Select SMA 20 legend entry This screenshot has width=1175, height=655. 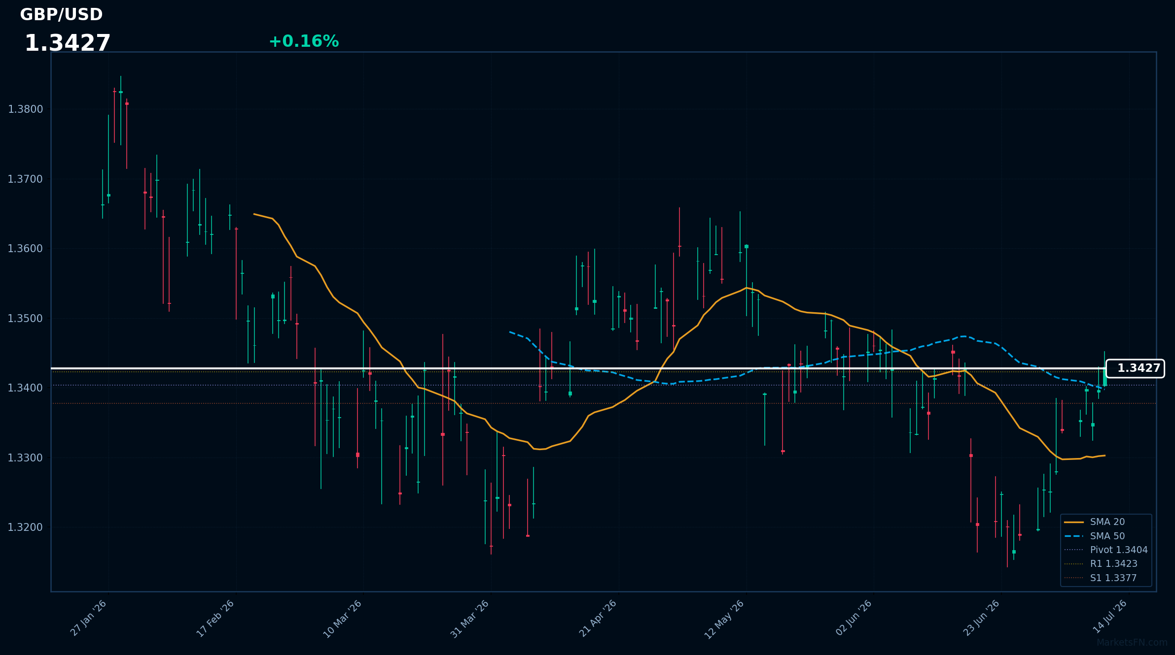pos(1107,522)
